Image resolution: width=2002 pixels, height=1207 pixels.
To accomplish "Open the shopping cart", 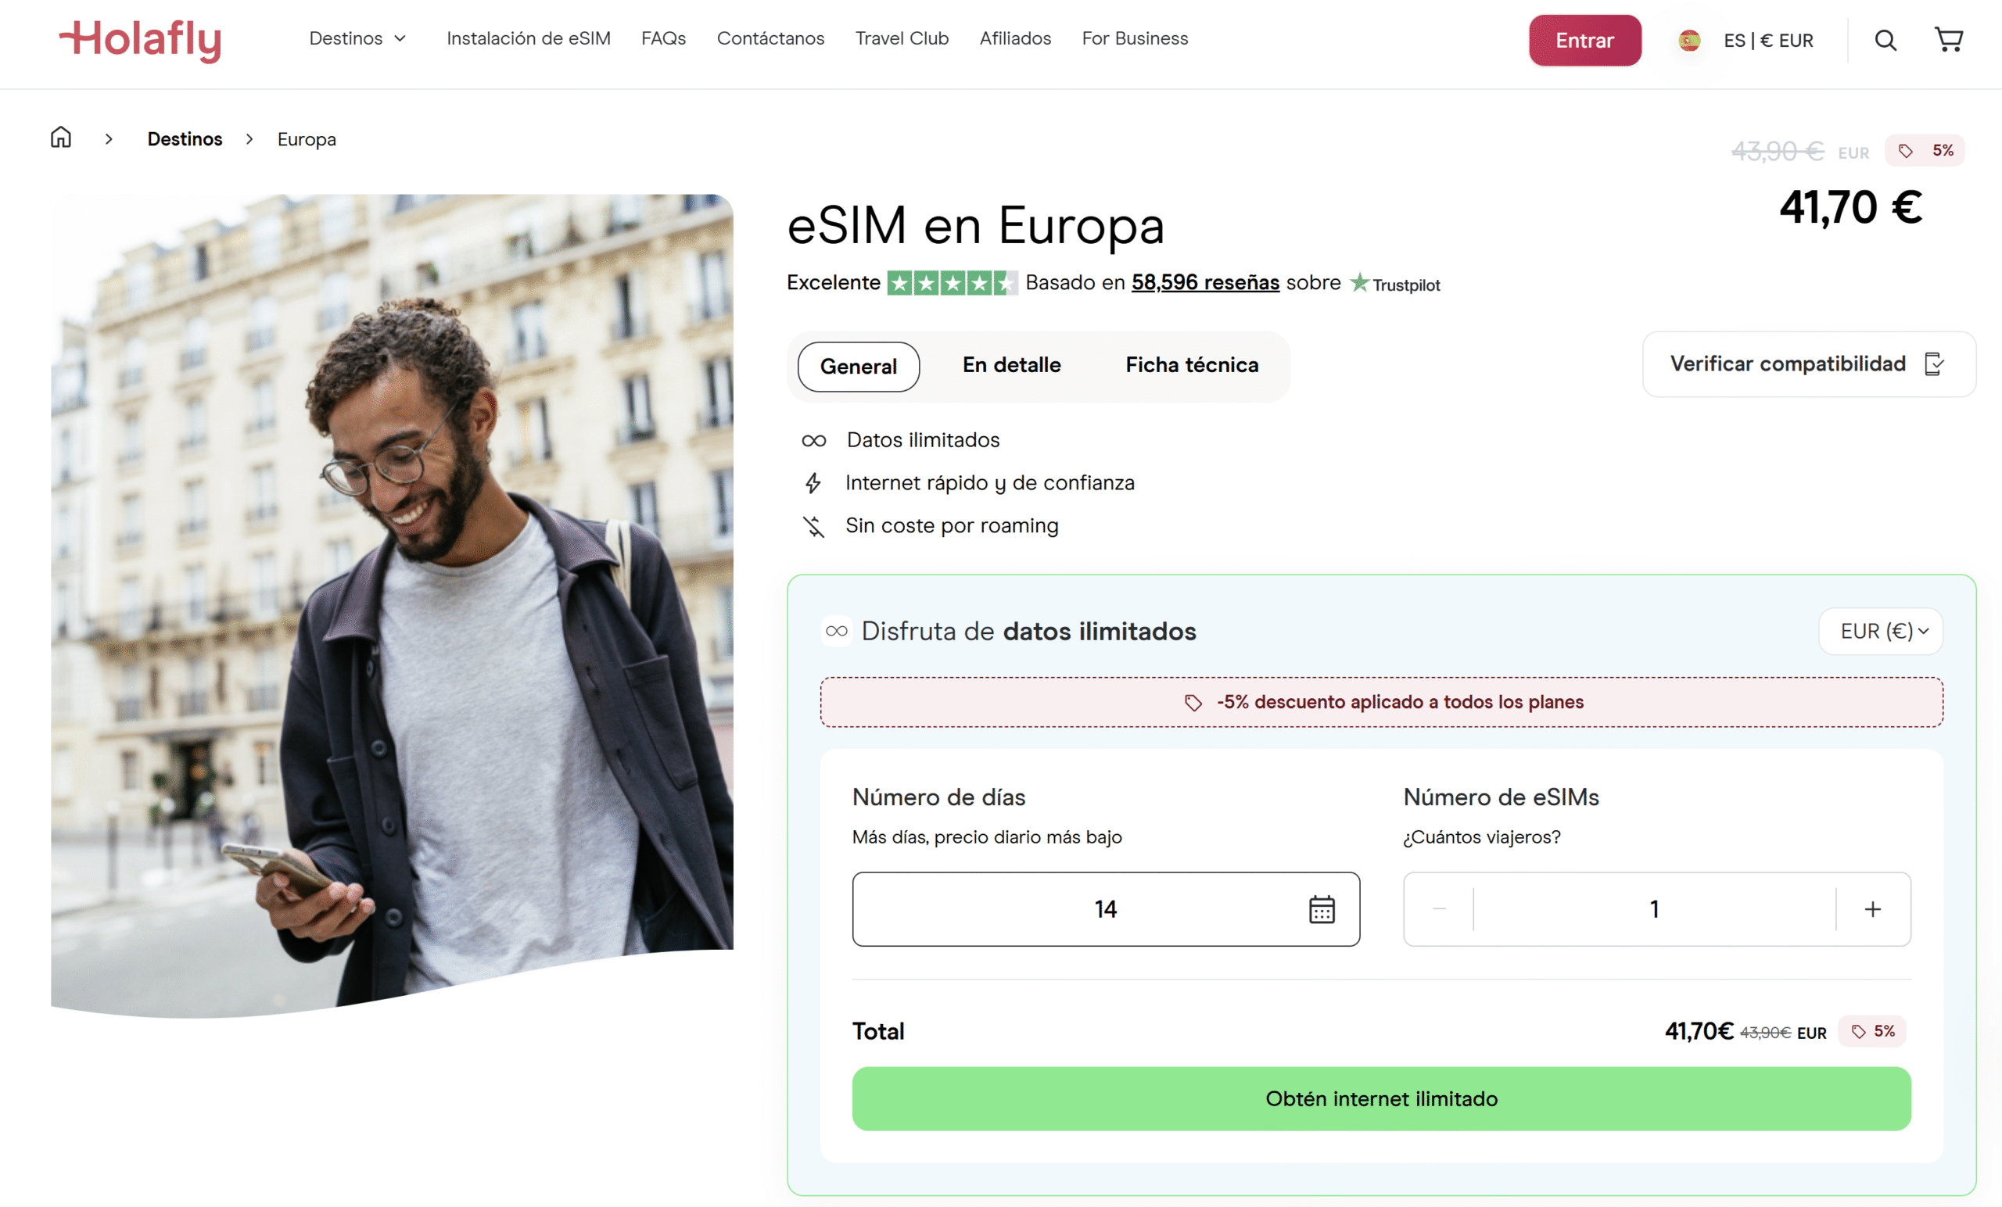I will [x=1948, y=40].
